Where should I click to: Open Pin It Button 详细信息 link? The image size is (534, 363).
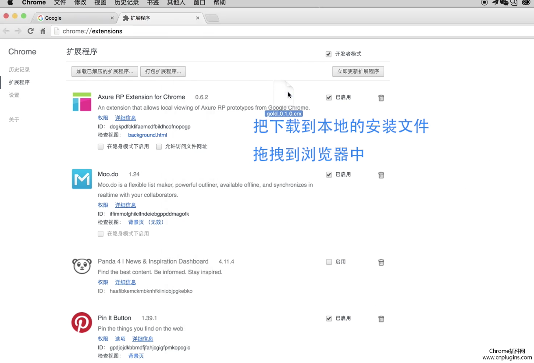[143, 339]
